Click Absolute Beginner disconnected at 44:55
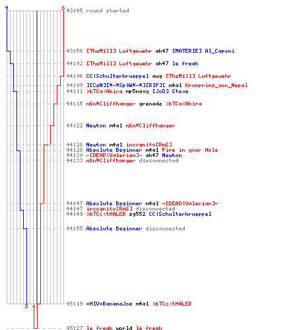This screenshot has width=297, height=330. pyautogui.click(x=135, y=228)
